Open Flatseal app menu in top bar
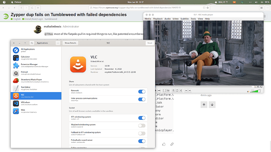The image size is (271, 152). point(16,2)
